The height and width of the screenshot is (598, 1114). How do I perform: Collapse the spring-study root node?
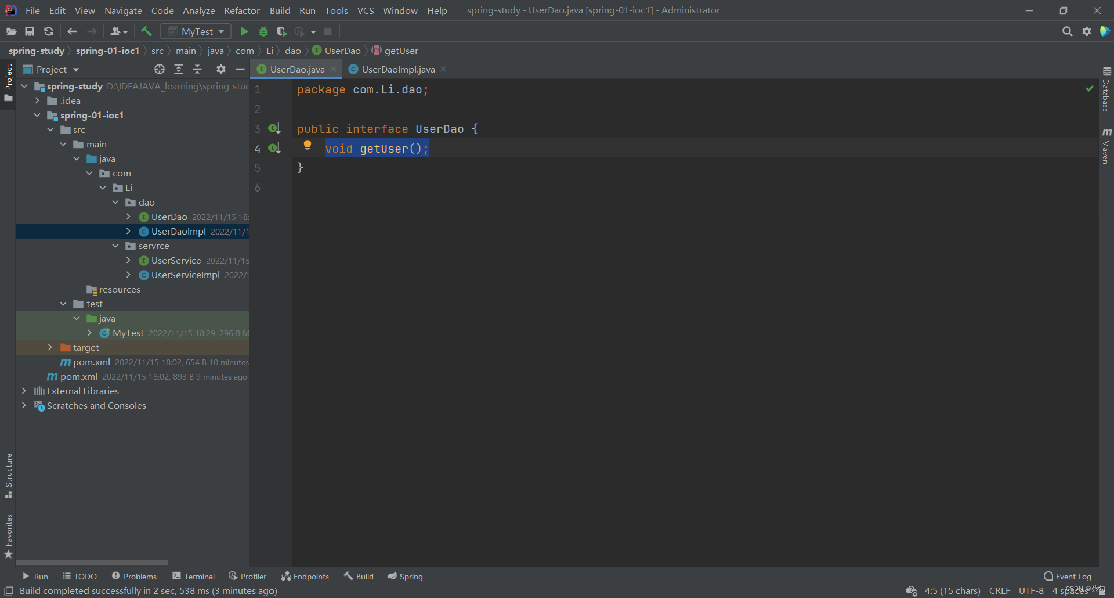24,86
